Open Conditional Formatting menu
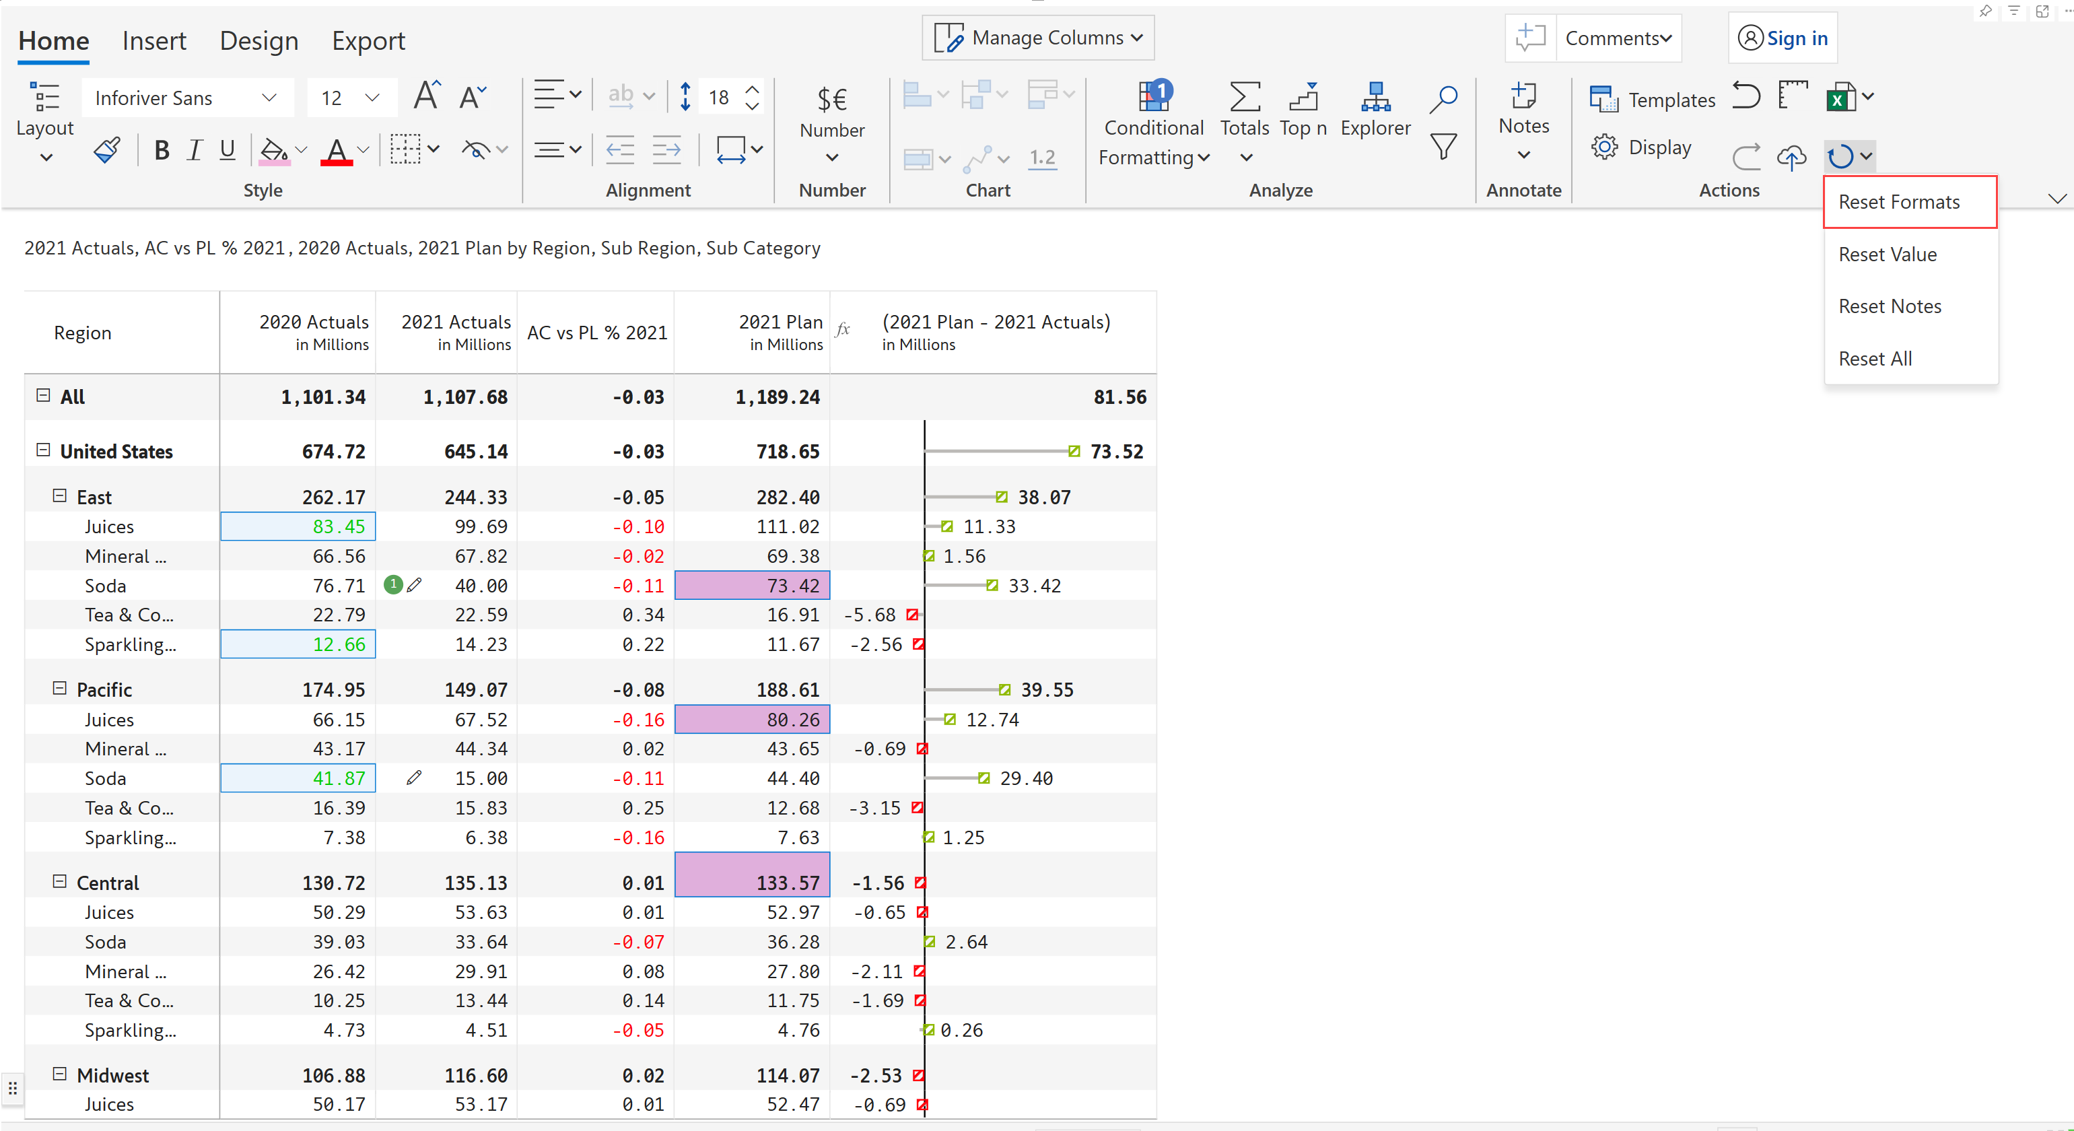 1154,125
